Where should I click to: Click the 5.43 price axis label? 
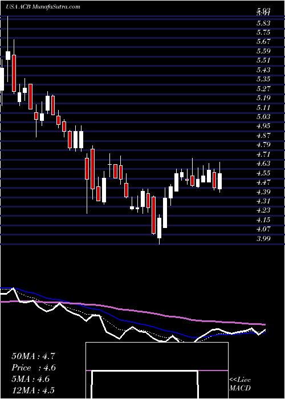click(x=263, y=70)
